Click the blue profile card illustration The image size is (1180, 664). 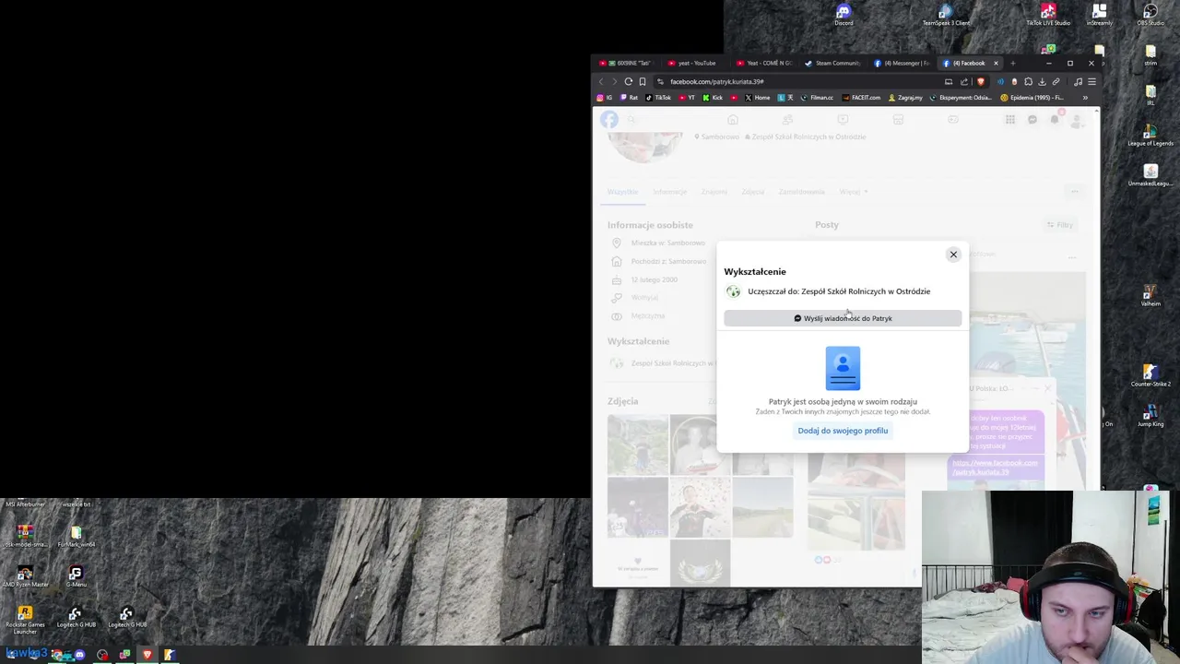coord(843,368)
